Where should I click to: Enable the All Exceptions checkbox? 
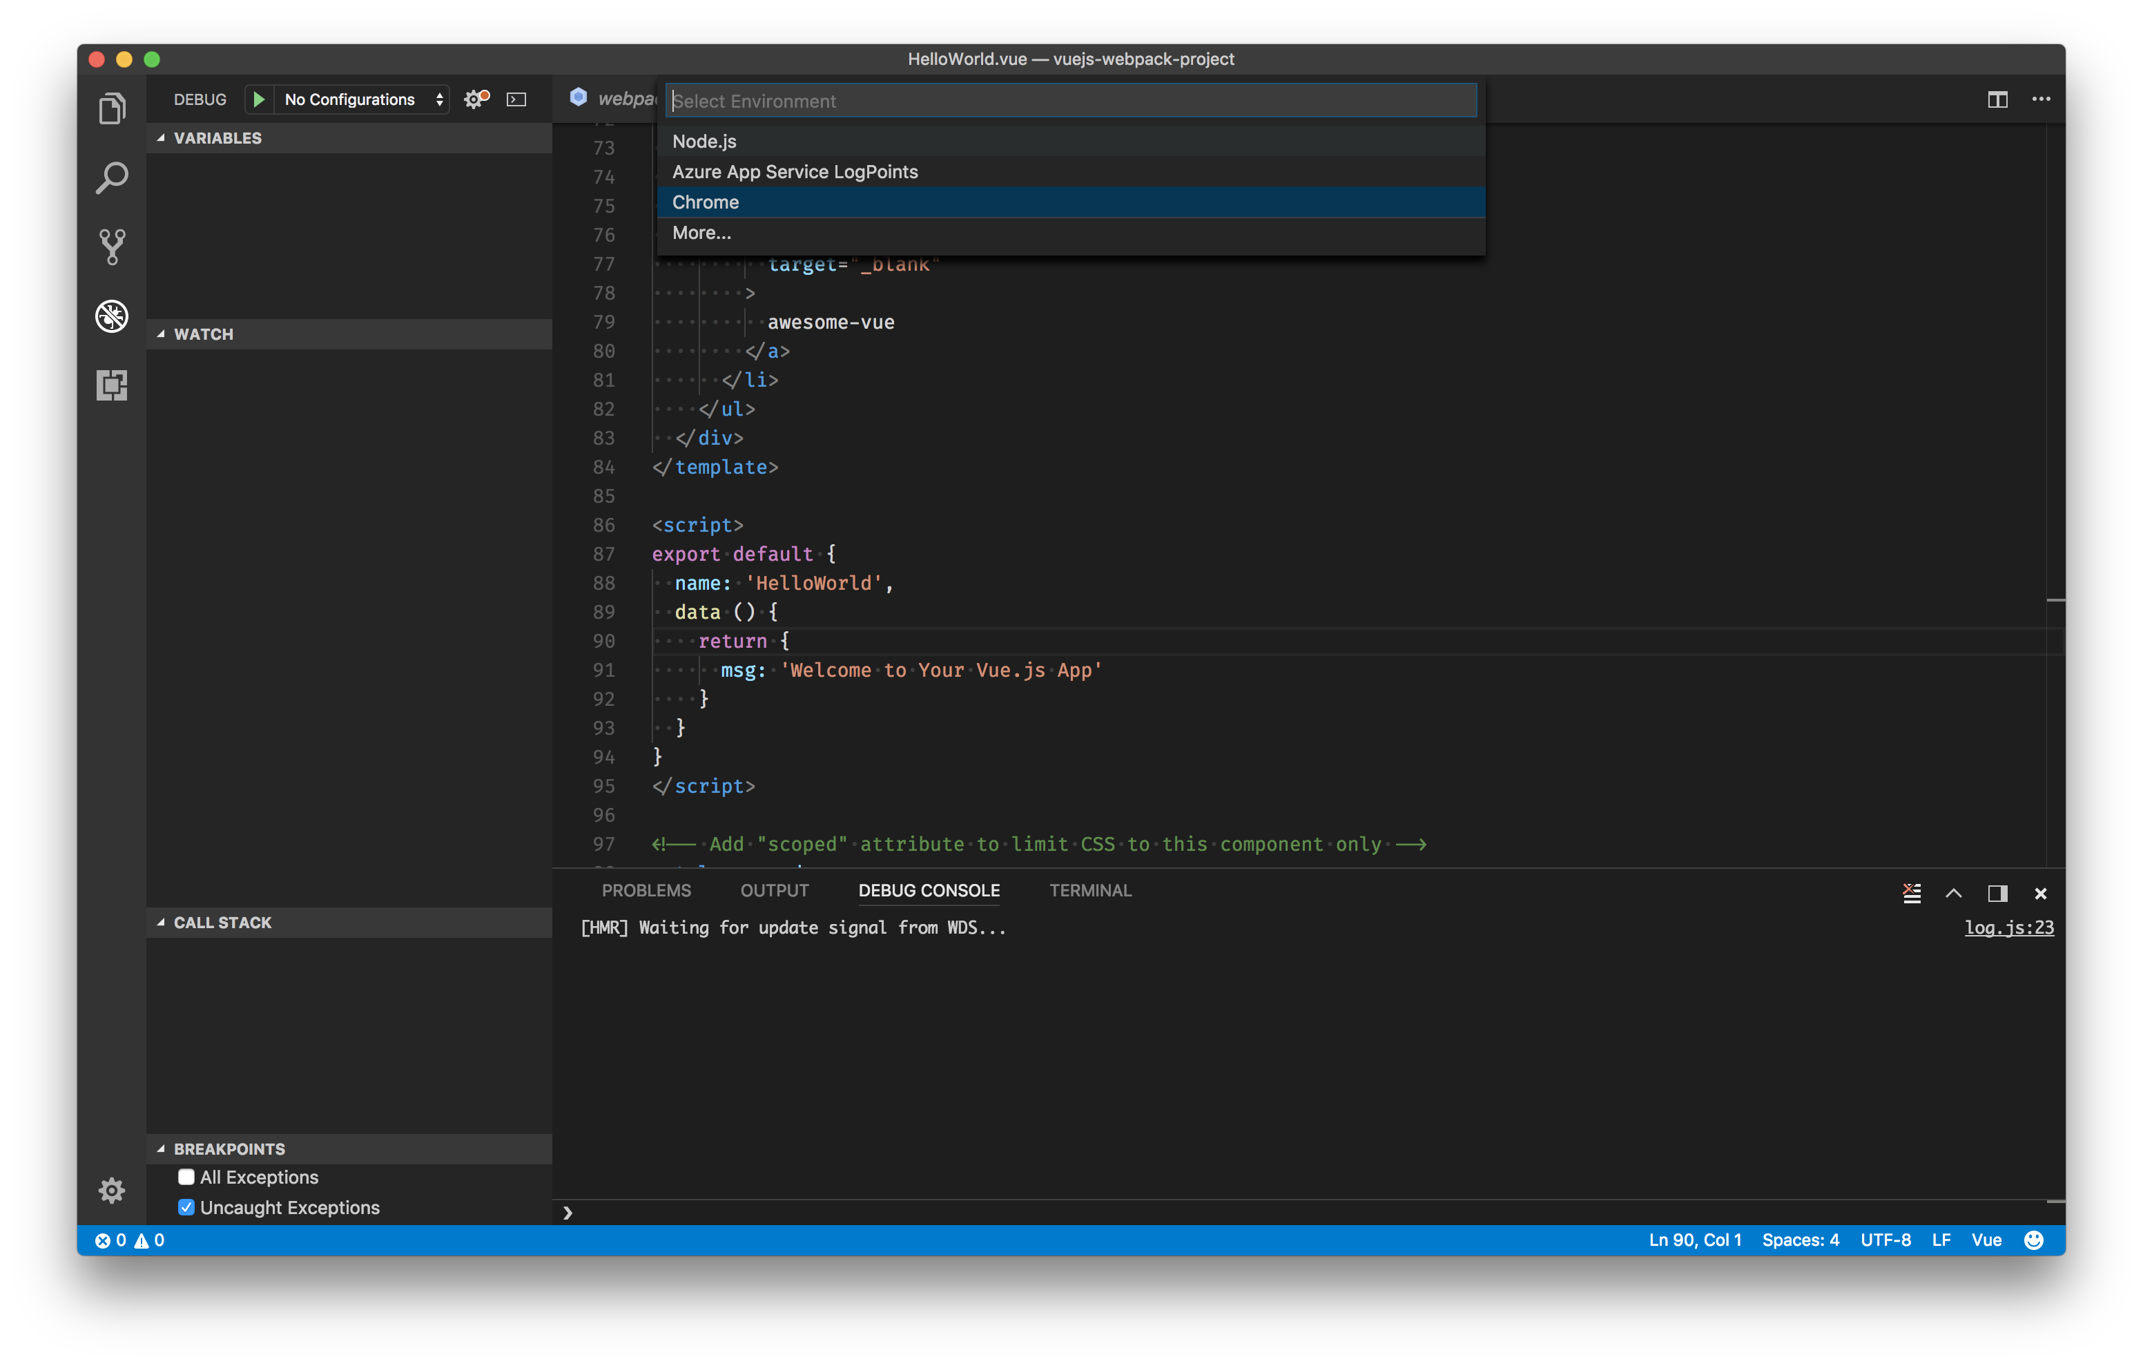coord(186,1176)
